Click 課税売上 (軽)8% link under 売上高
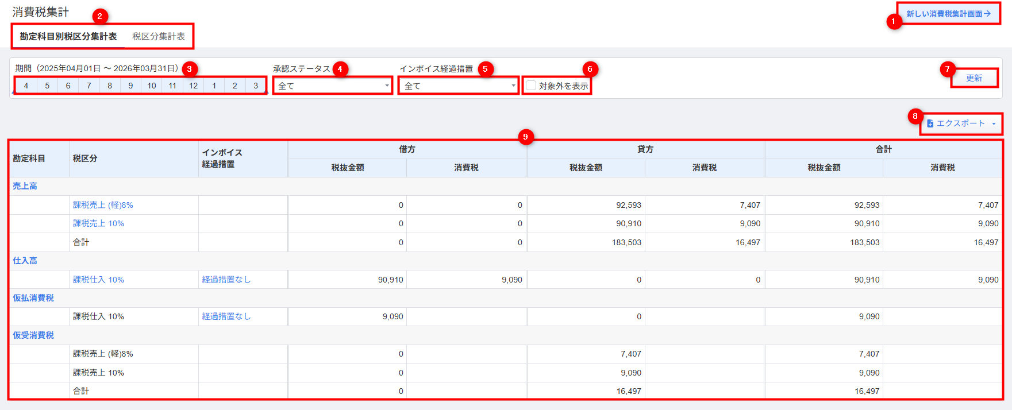This screenshot has height=410, width=1012. [x=103, y=205]
